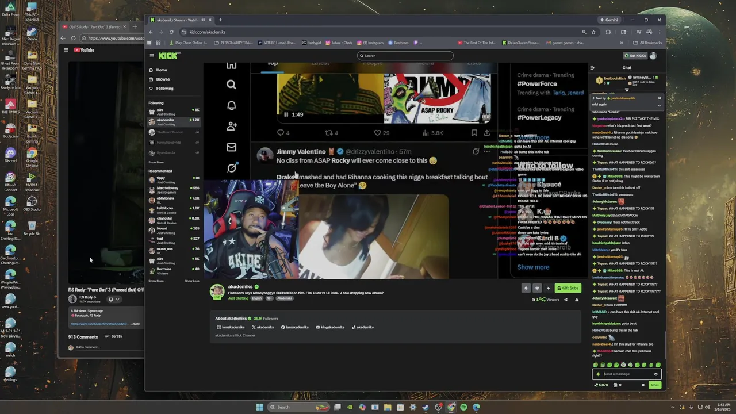The image size is (736, 414).
Task: Open the akademiks TikTok link
Action: click(363, 327)
